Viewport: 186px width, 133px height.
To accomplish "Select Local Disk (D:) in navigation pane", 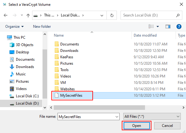I will click(x=21, y=103).
